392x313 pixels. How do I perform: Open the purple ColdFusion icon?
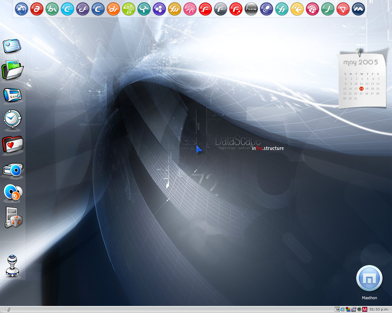tap(83, 9)
